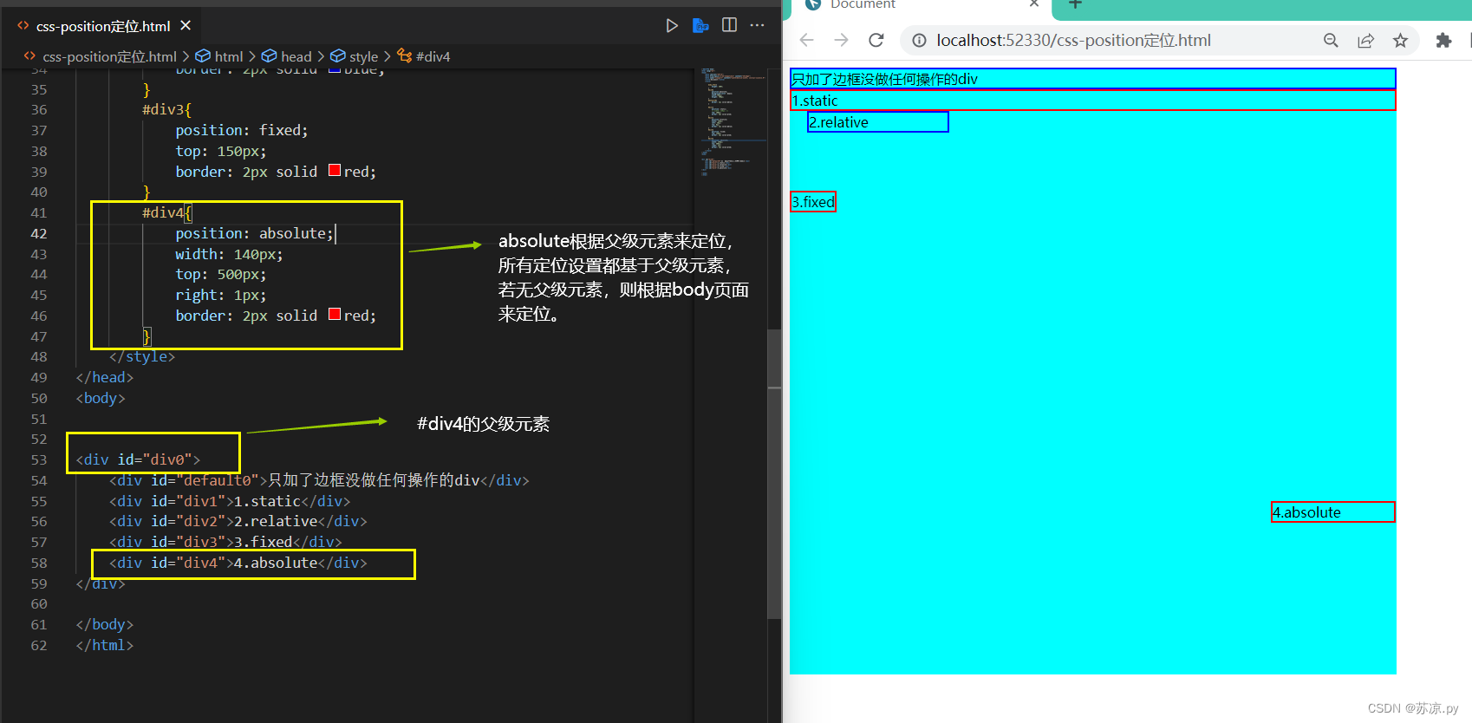Click the '只加了边框没做任何操作的div' box

tap(1093, 79)
